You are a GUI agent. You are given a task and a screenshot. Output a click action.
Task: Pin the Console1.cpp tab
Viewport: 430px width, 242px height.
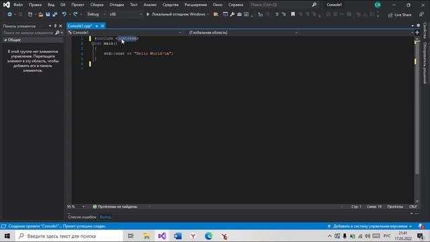click(97, 26)
